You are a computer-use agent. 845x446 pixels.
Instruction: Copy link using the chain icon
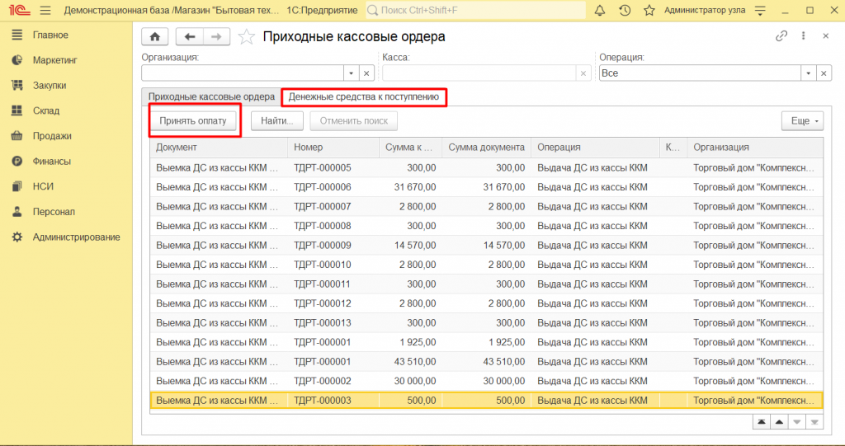(x=781, y=36)
